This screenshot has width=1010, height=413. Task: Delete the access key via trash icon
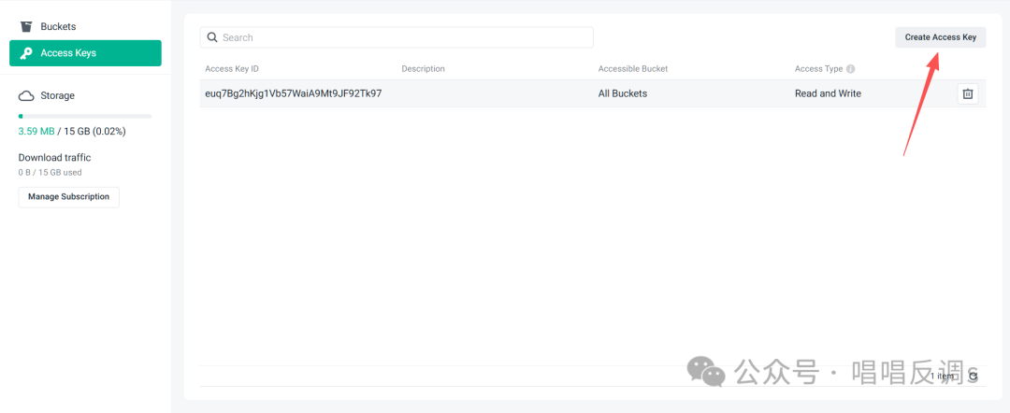coord(968,93)
